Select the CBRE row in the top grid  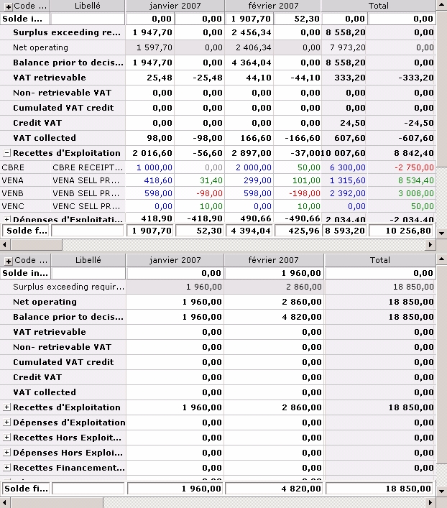25,167
